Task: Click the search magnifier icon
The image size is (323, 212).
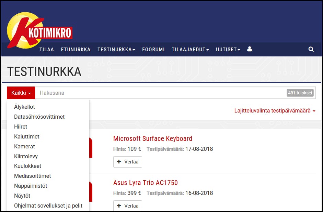Action: tap(311, 49)
